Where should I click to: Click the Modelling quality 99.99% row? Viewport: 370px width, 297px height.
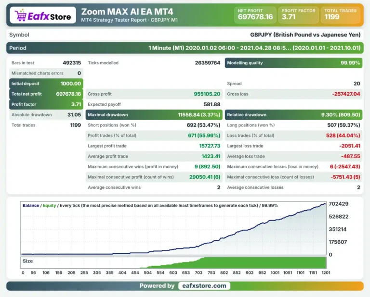[x=293, y=63]
